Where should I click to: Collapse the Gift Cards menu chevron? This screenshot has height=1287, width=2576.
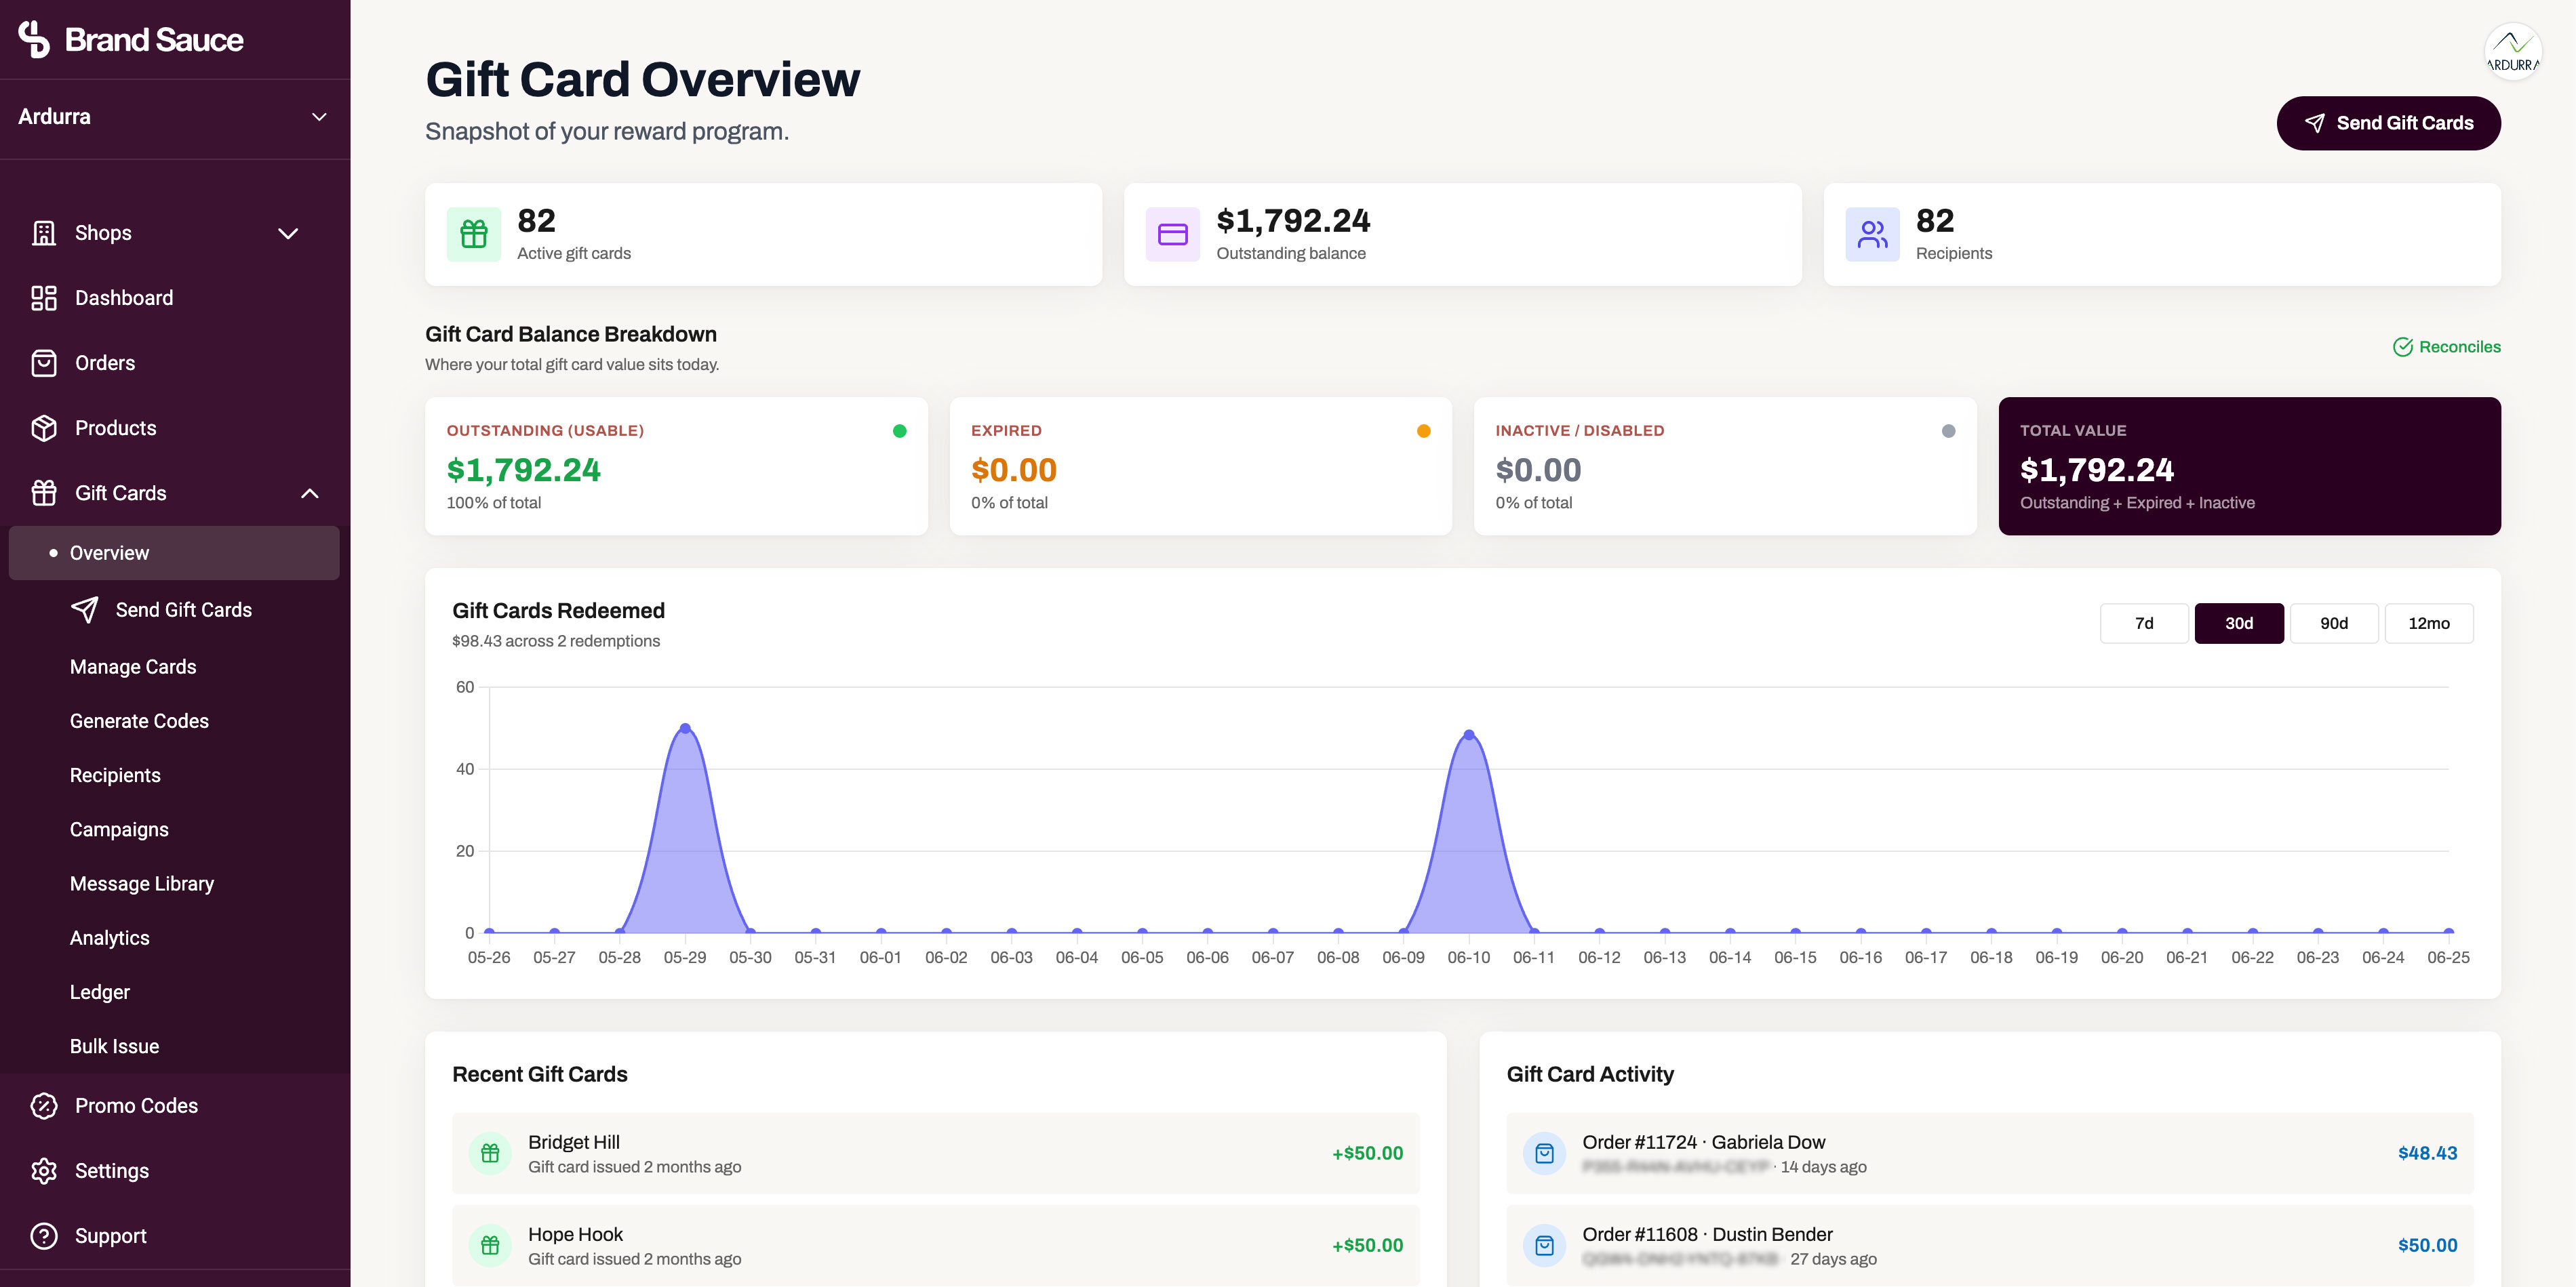(310, 493)
